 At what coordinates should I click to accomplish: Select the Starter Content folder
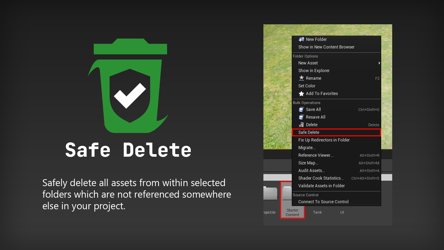tap(292, 200)
